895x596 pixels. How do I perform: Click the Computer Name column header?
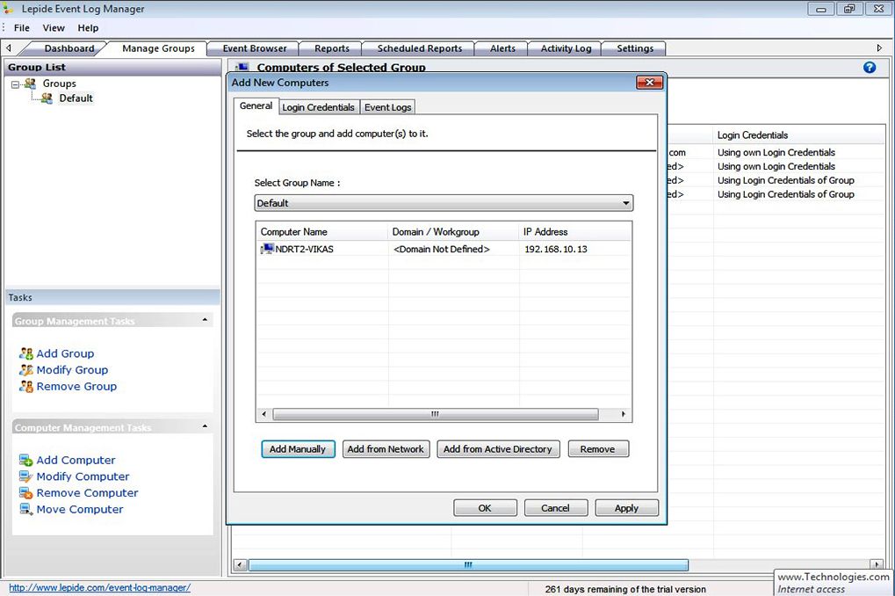(x=322, y=231)
